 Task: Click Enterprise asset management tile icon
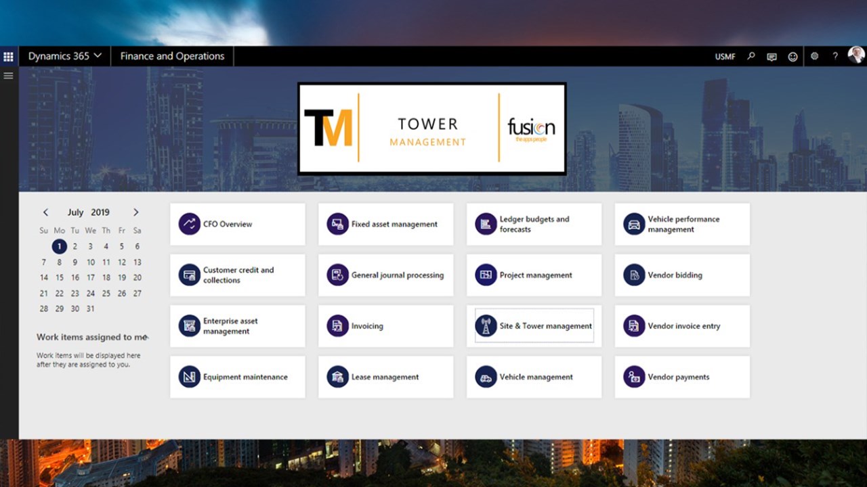point(190,326)
